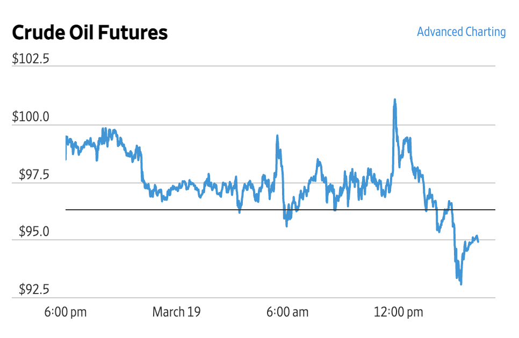The image size is (519, 338).
Task: Select the $100.0 price axis label
Action: click(31, 116)
